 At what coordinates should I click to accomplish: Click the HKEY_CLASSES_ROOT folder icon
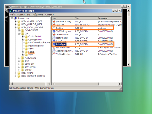pos(19,21)
